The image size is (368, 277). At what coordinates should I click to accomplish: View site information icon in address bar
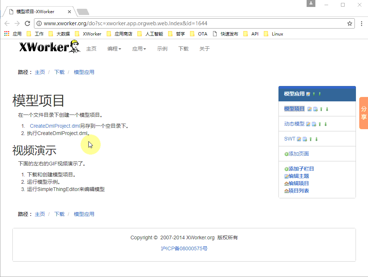point(39,23)
